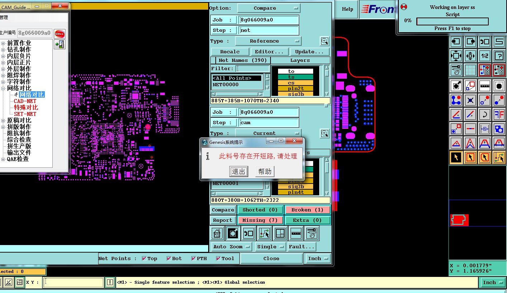Open the Option Compare dropdown

pos(269,8)
